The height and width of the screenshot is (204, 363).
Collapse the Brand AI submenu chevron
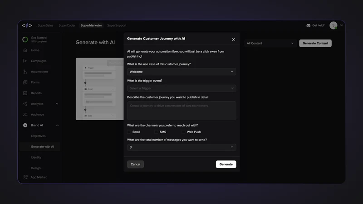pyautogui.click(x=57, y=126)
